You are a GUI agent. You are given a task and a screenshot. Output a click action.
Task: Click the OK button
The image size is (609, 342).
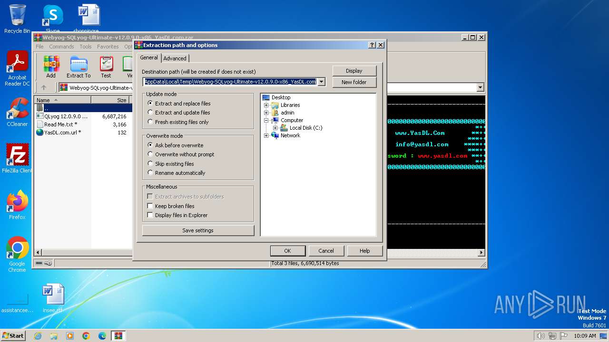coord(287,251)
